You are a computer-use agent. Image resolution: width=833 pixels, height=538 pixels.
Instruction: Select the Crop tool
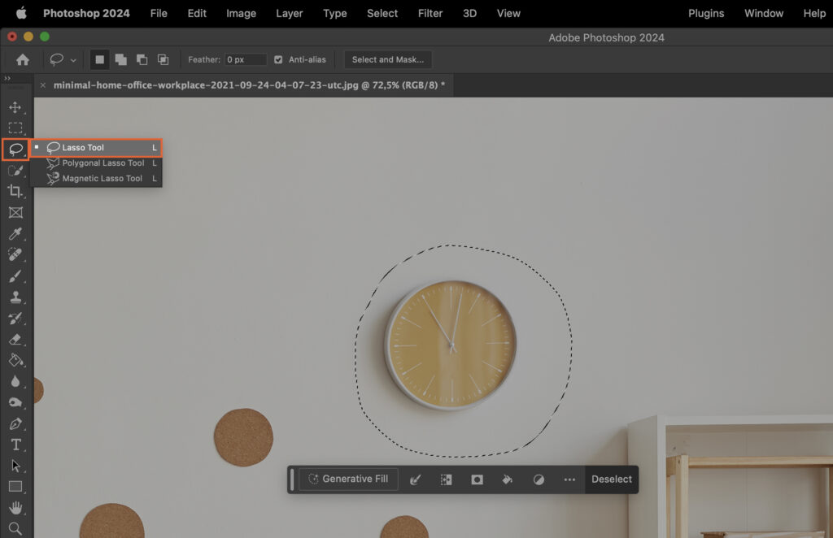click(15, 192)
